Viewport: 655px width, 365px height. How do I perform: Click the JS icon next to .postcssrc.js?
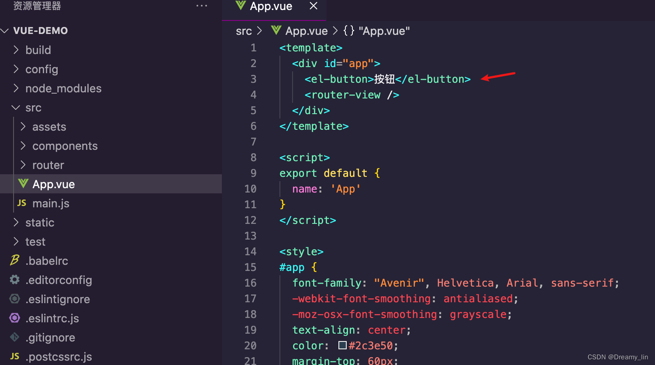(15, 356)
